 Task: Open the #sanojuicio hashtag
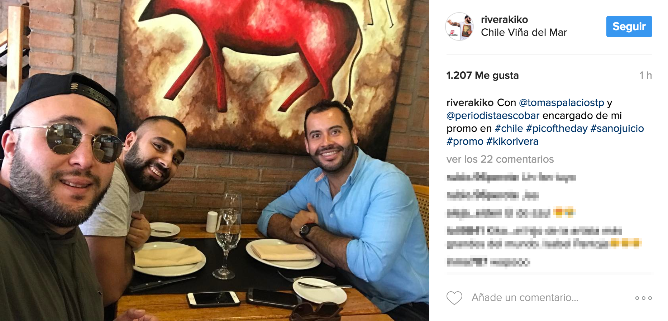pos(617,129)
